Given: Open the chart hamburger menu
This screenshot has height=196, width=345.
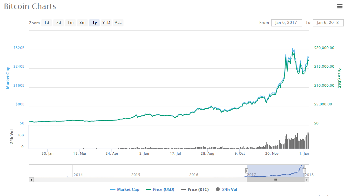Looking at the screenshot, I should [340, 6].
